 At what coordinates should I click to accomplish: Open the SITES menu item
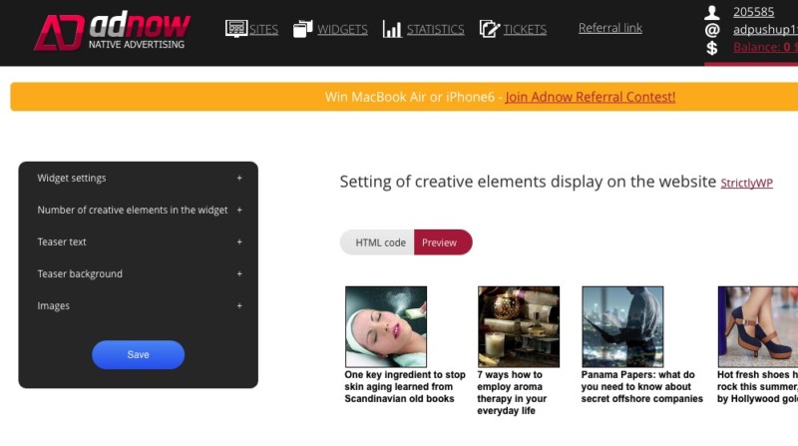click(x=263, y=30)
